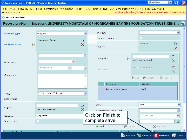Click the Laterality column header

click(158, 84)
